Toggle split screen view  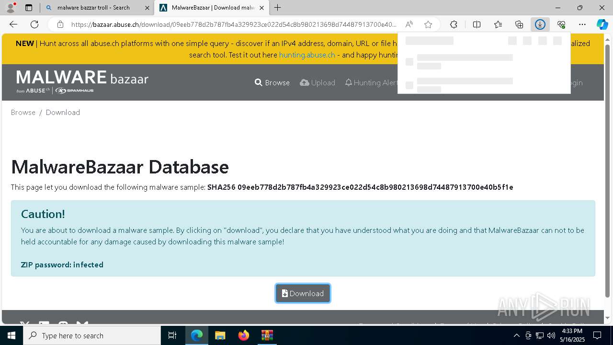pos(477,24)
